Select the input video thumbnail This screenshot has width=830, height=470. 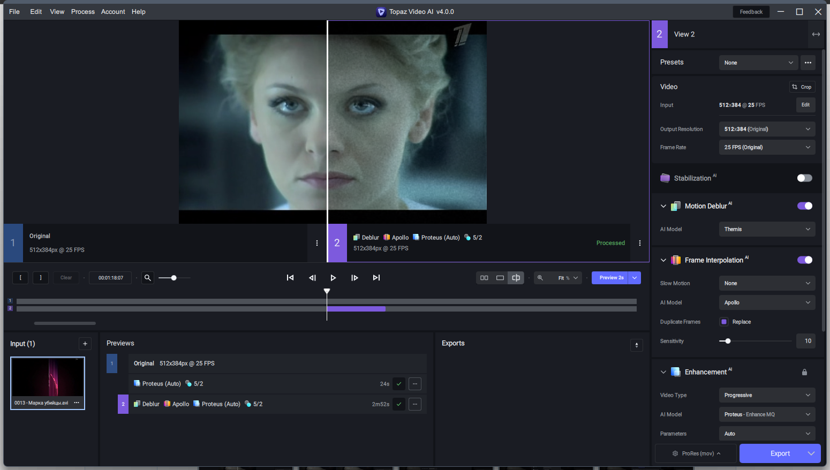click(x=48, y=383)
